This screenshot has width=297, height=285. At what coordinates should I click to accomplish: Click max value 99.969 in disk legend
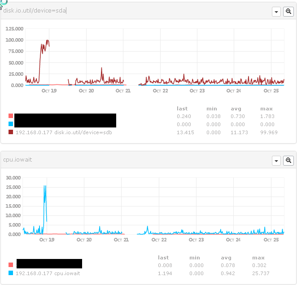[269, 132]
